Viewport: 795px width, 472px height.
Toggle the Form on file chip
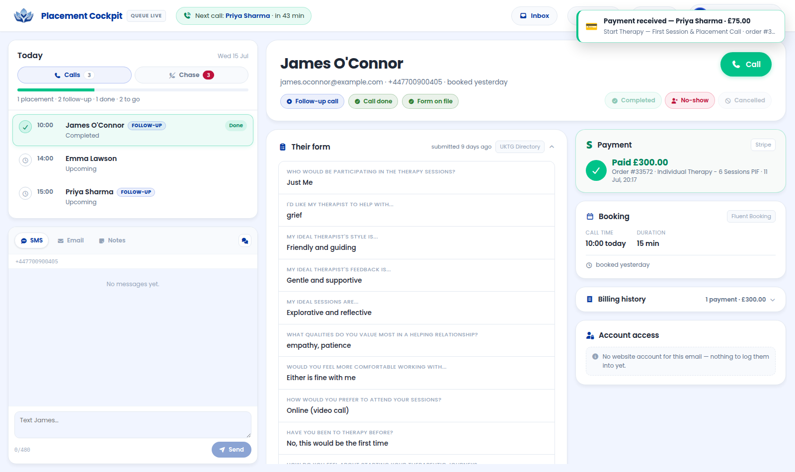(x=430, y=101)
